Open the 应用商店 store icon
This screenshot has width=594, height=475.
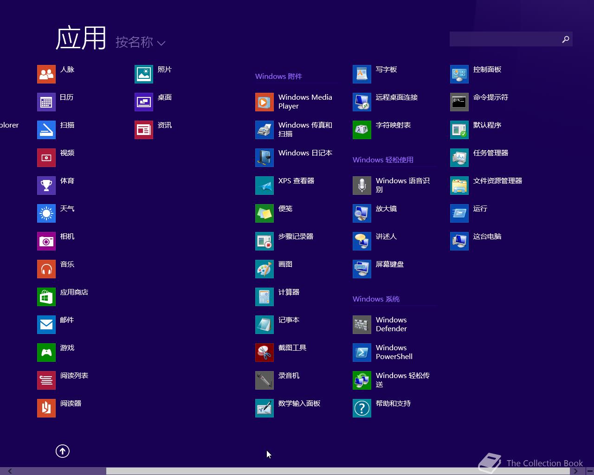tap(46, 297)
